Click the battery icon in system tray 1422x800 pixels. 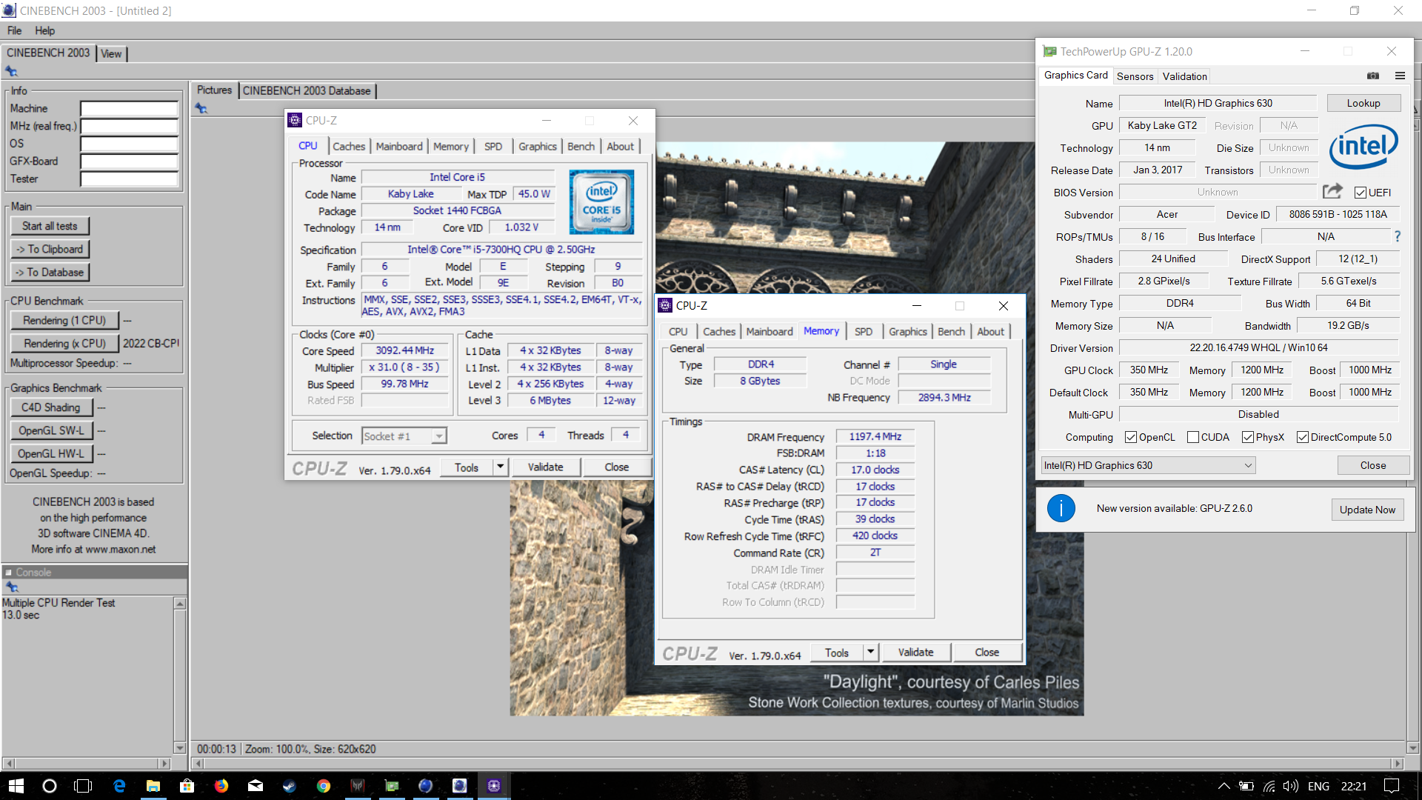point(1246,786)
